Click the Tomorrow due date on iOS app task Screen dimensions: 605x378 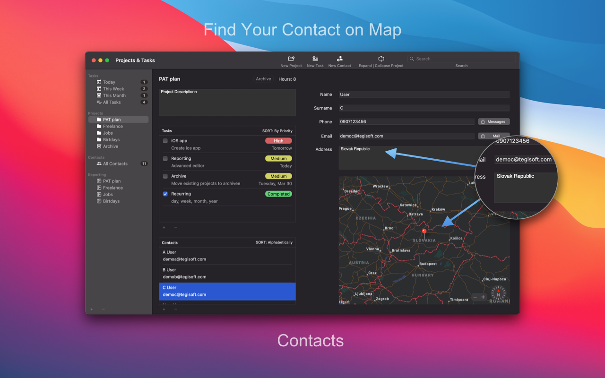[x=282, y=148]
